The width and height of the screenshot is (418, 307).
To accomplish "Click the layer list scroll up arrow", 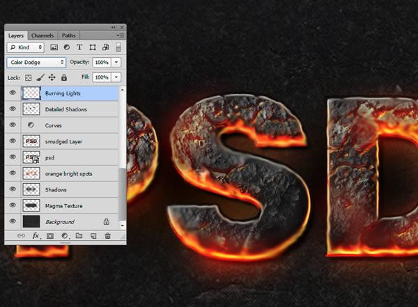I will 123,90.
